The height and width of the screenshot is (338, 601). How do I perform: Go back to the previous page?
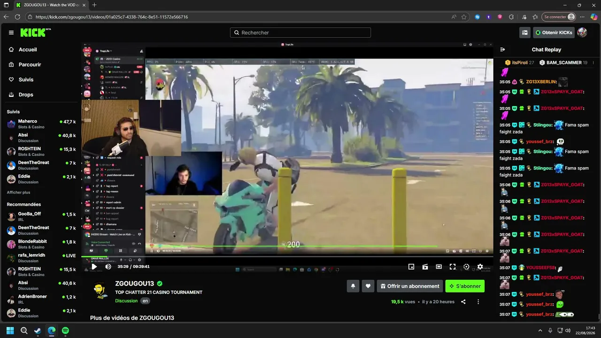click(6, 17)
